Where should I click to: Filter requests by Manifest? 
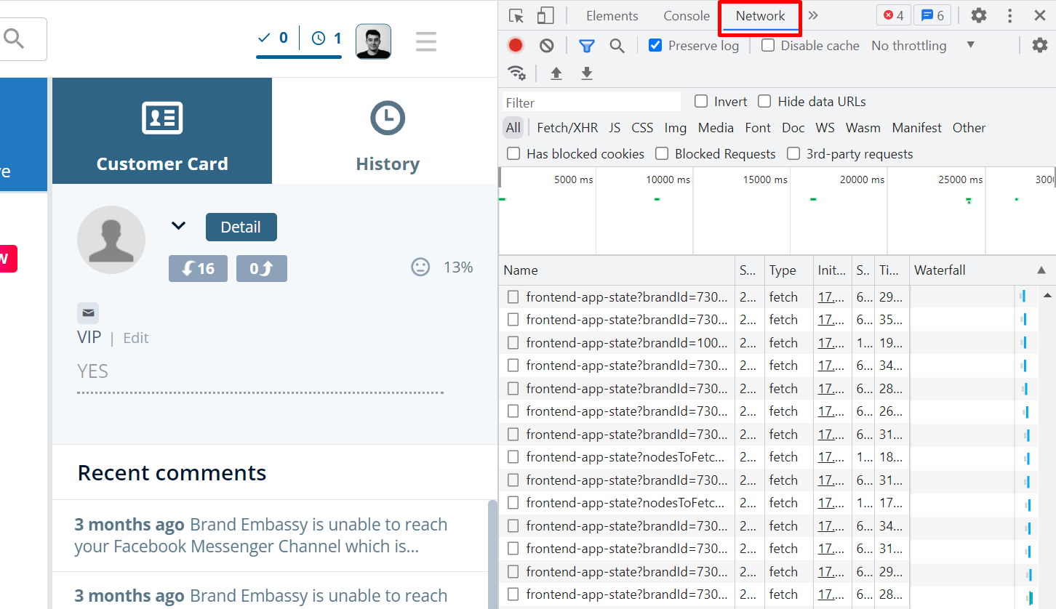[916, 128]
